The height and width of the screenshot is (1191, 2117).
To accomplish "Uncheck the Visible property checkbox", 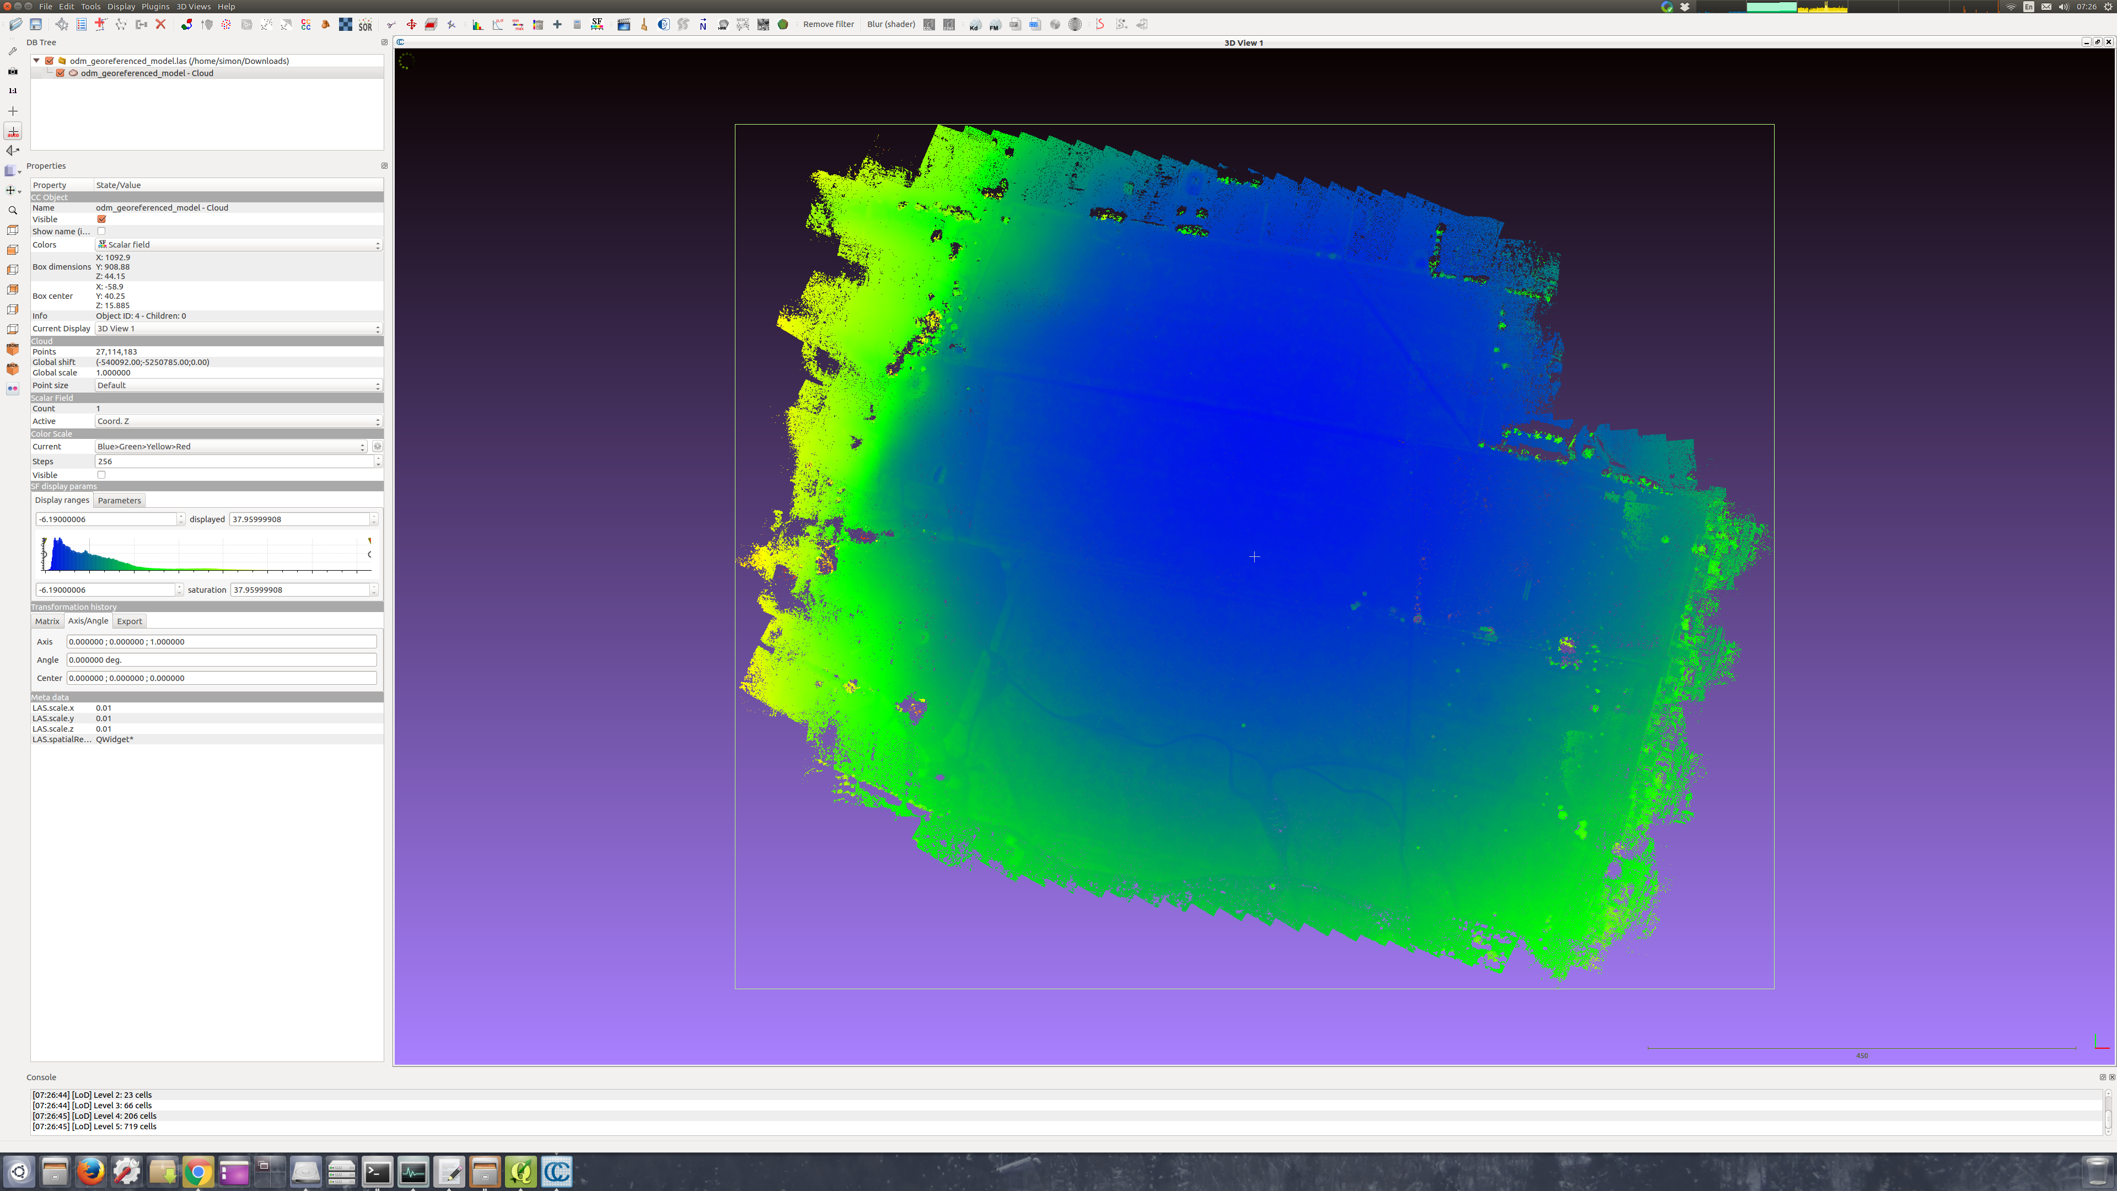I will click(x=102, y=219).
